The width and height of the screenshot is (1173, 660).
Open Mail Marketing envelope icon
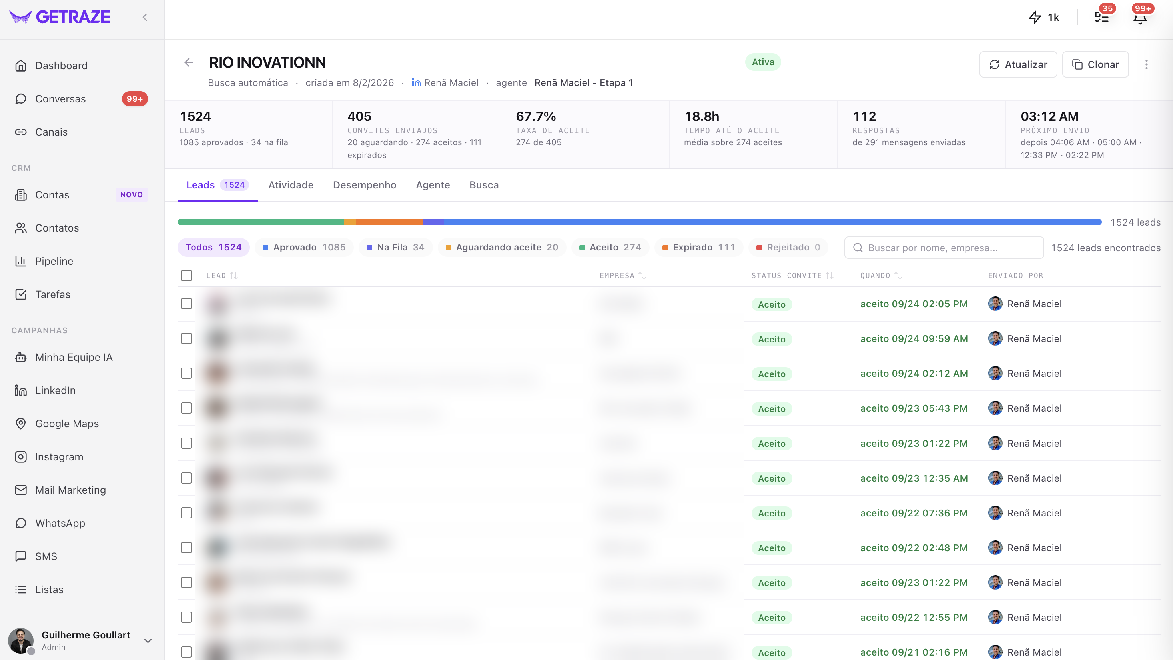20,490
